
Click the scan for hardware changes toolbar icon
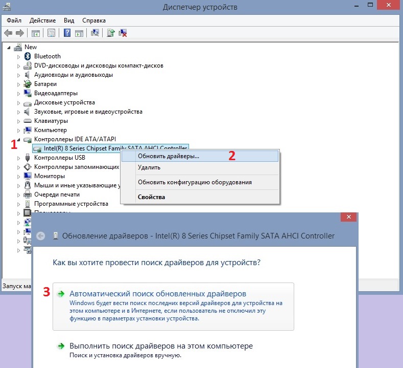[x=95, y=33]
